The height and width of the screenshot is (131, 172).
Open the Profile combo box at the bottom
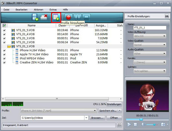58,111
